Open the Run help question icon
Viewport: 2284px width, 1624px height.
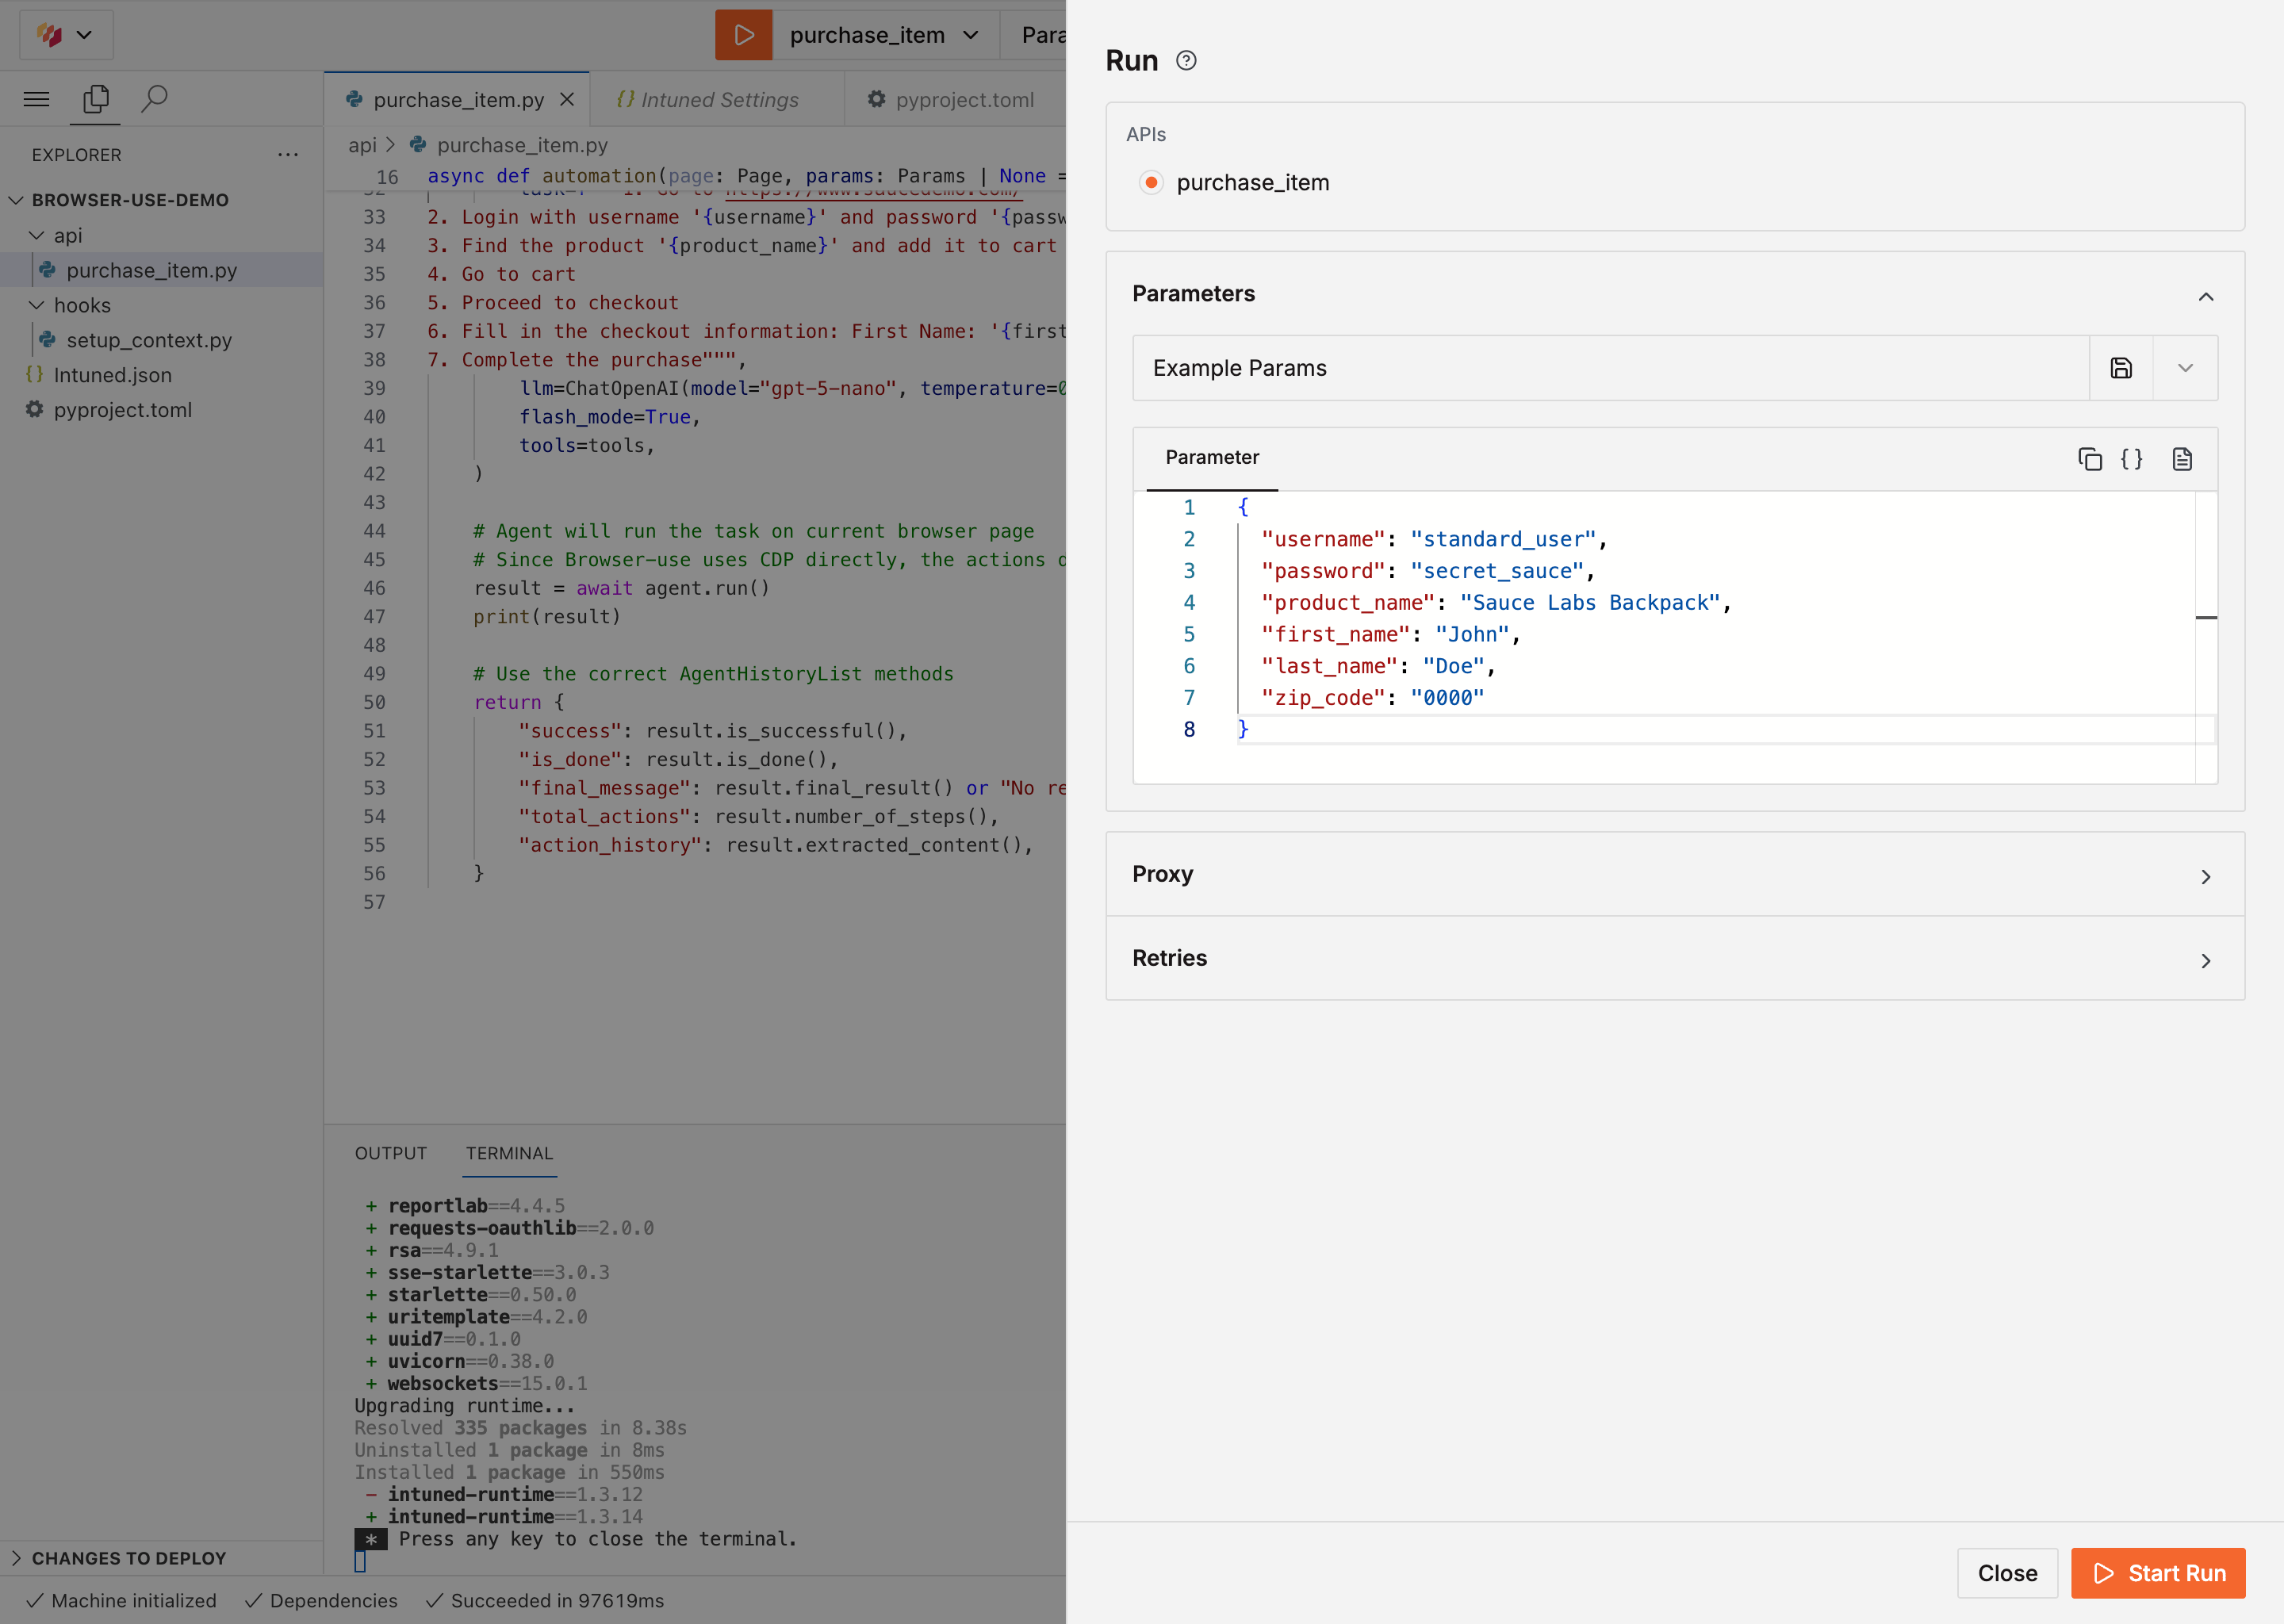click(1186, 61)
